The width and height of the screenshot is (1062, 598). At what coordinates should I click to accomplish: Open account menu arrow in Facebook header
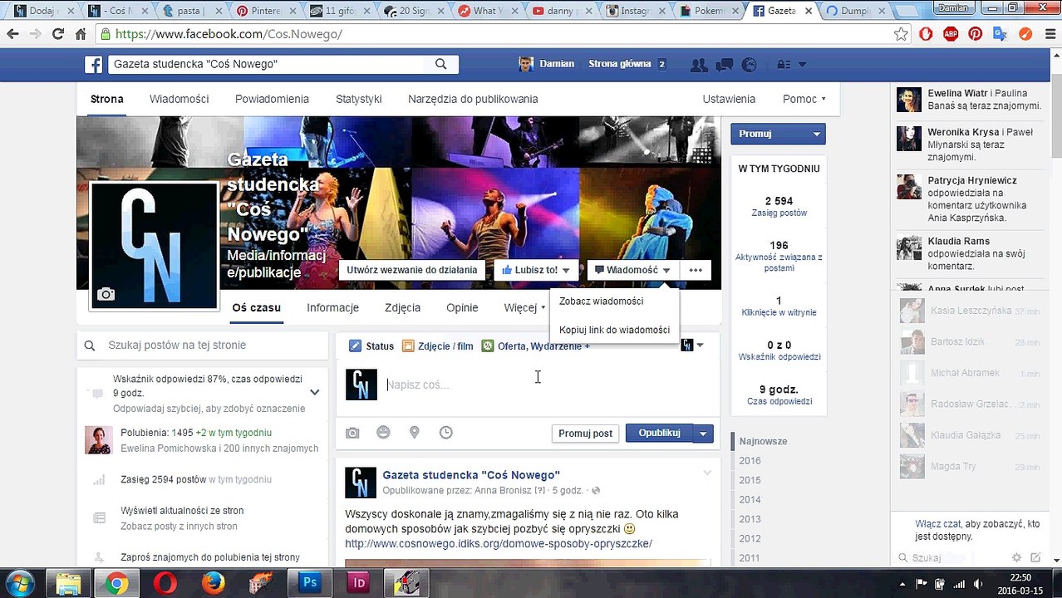coord(802,64)
